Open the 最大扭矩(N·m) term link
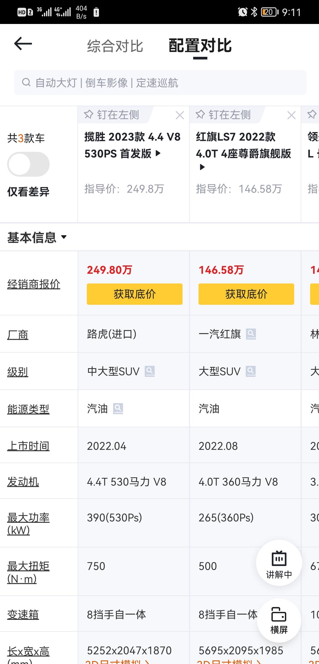This screenshot has width=319, height=664. [x=28, y=572]
